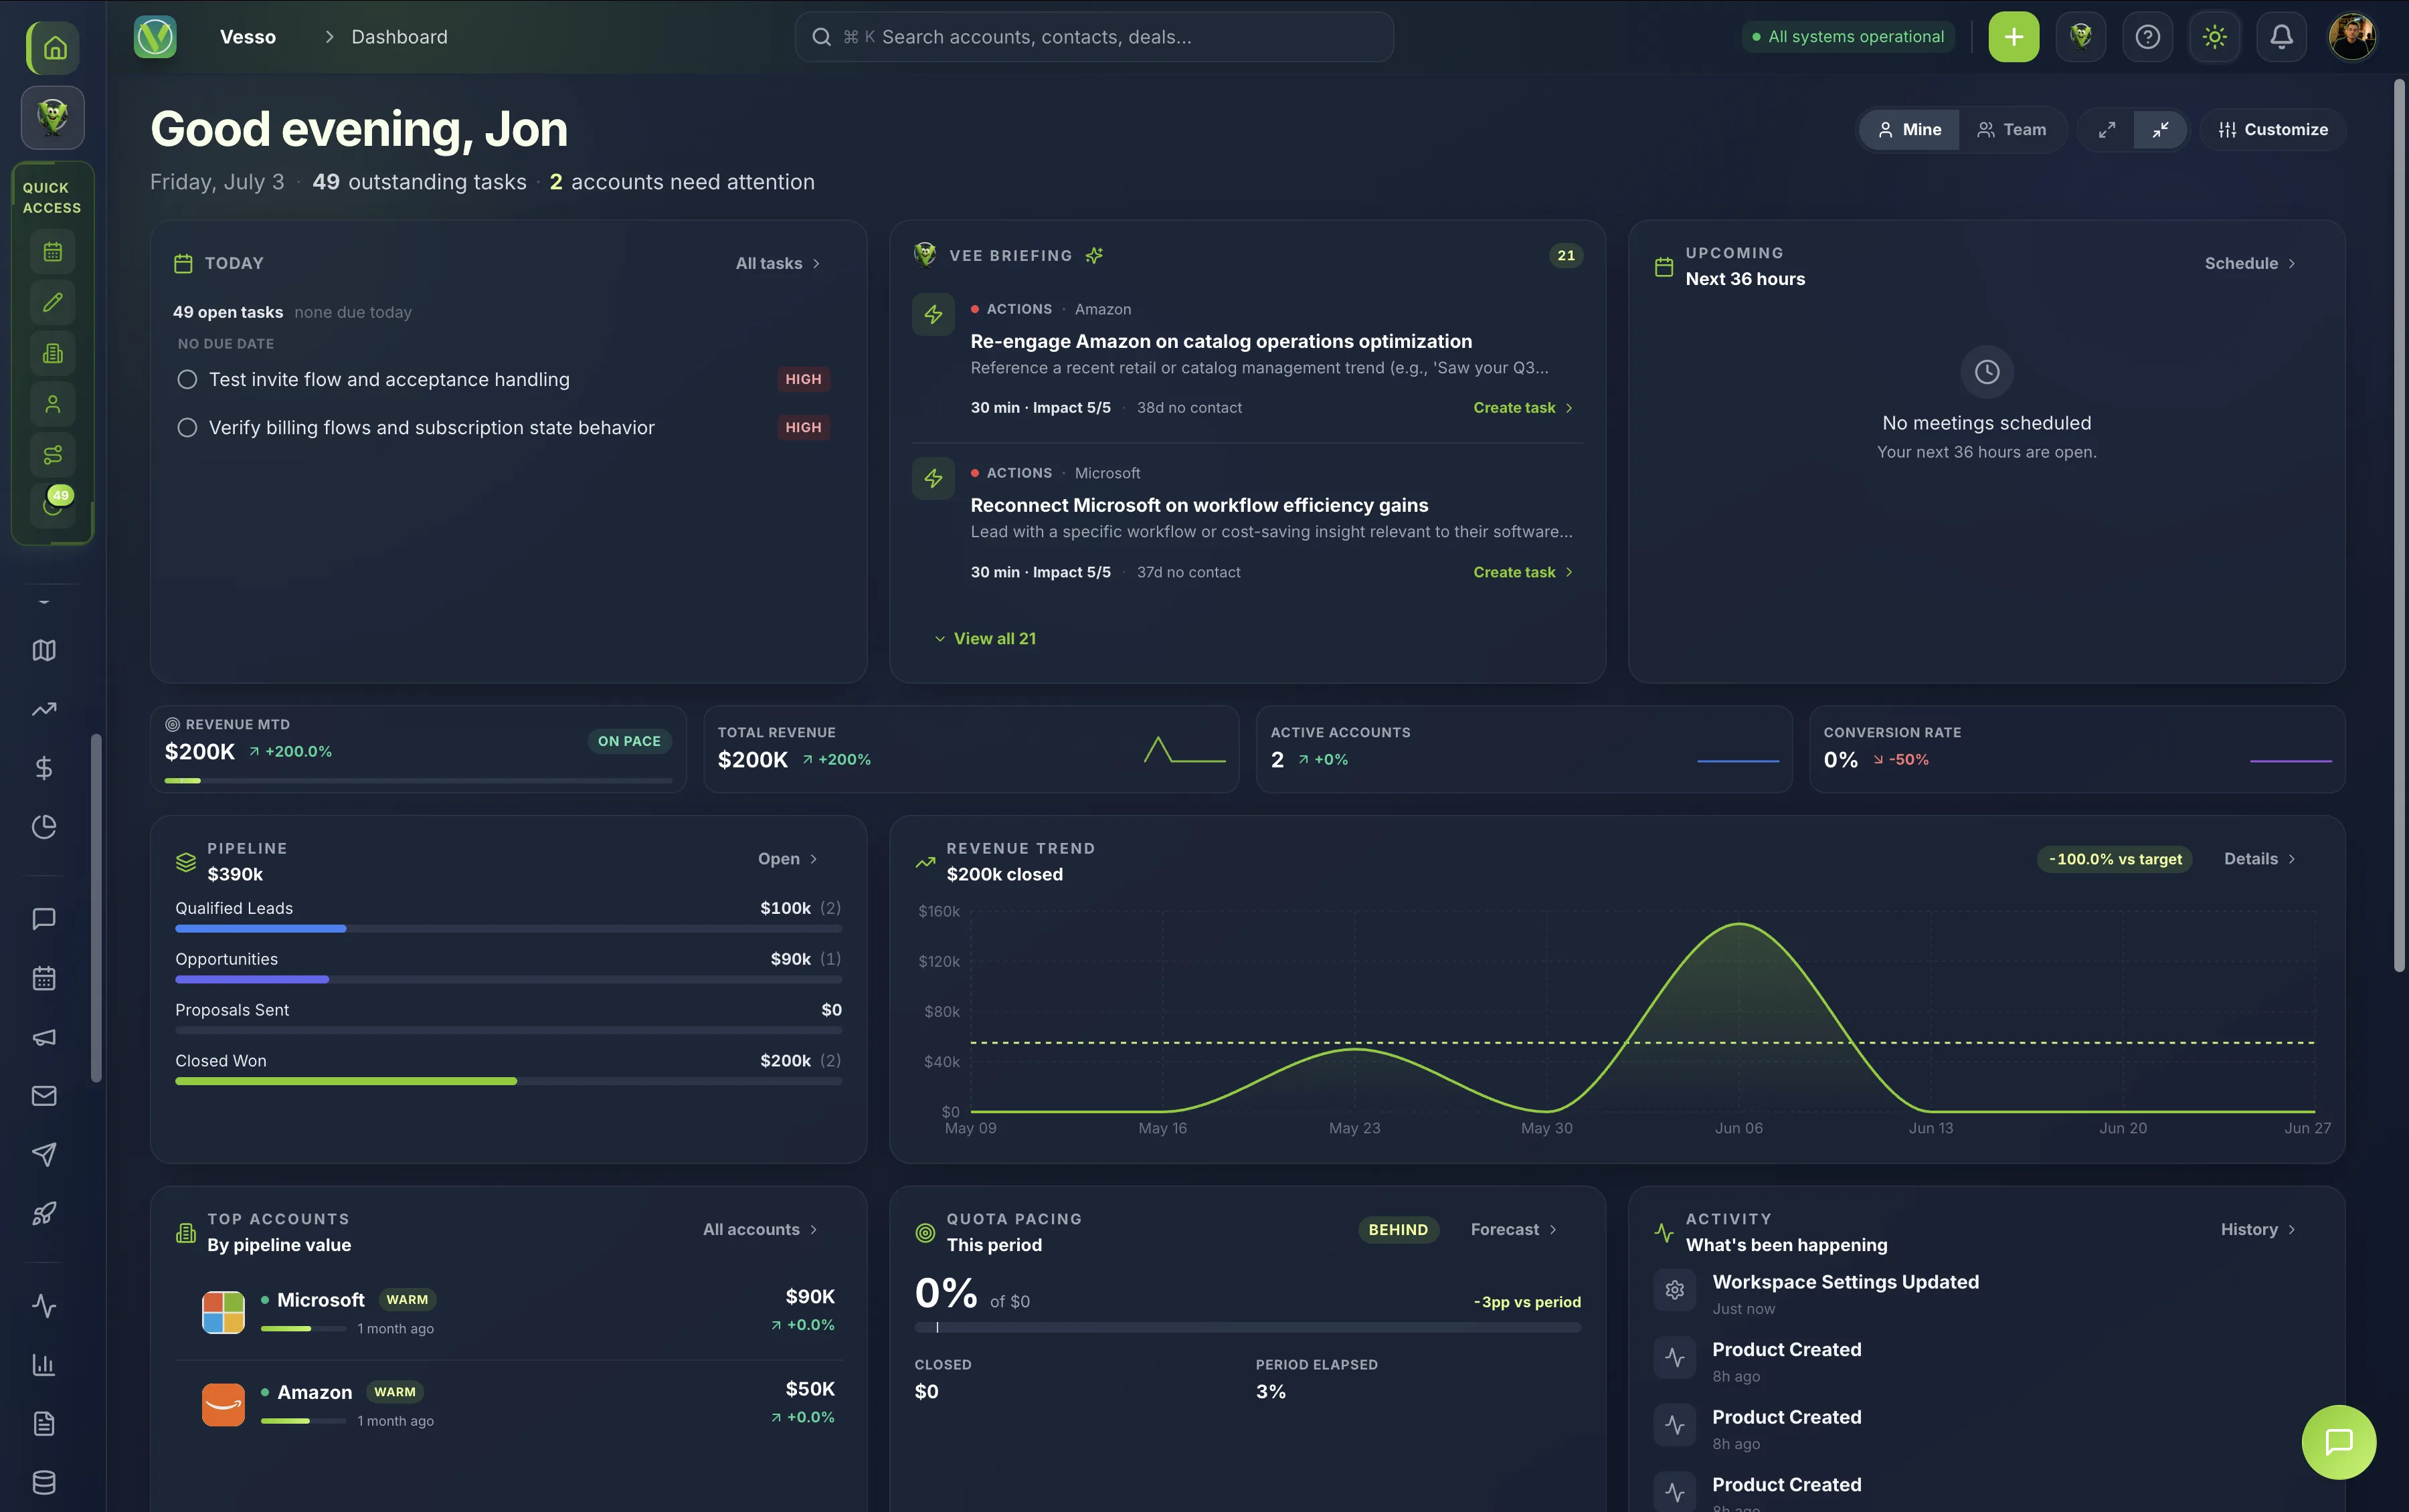Image resolution: width=2409 pixels, height=1512 pixels.
Task: Switch dashboard view to Mine
Action: point(1909,130)
